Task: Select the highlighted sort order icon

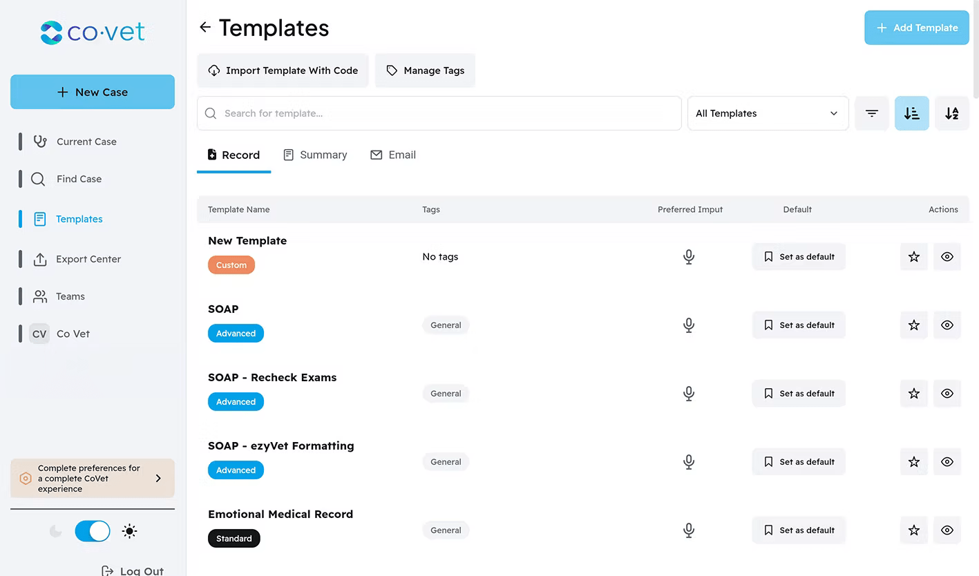Action: click(x=912, y=113)
